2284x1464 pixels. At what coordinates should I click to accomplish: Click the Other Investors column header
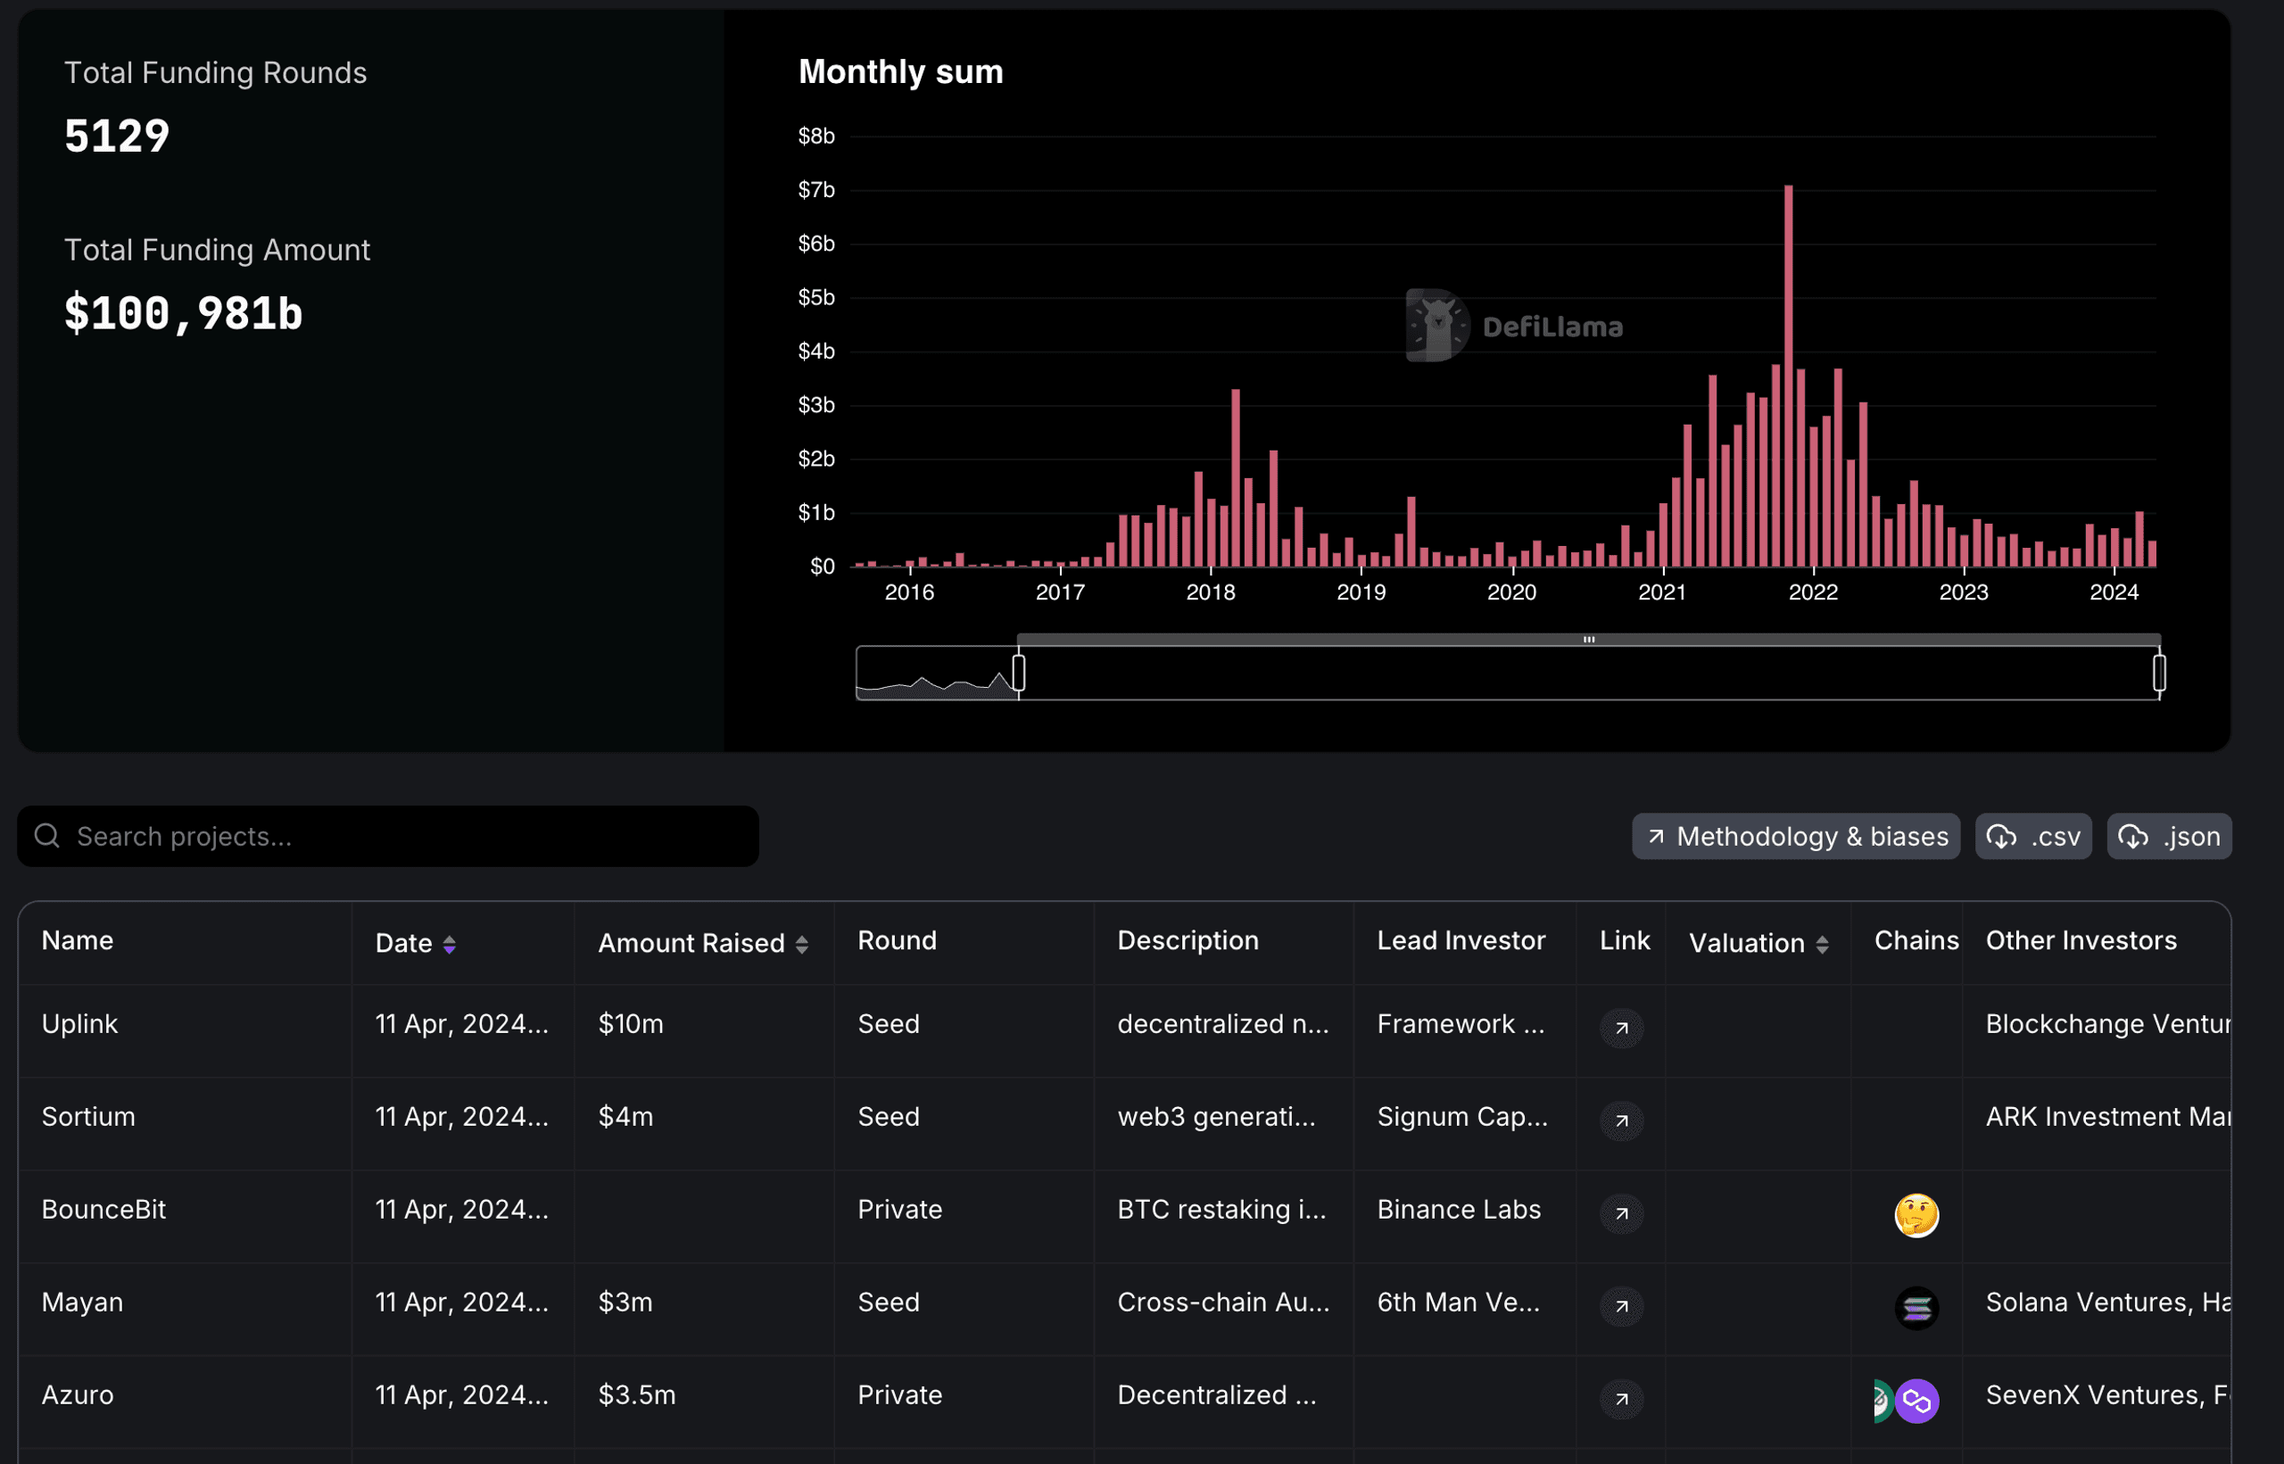tap(2081, 940)
